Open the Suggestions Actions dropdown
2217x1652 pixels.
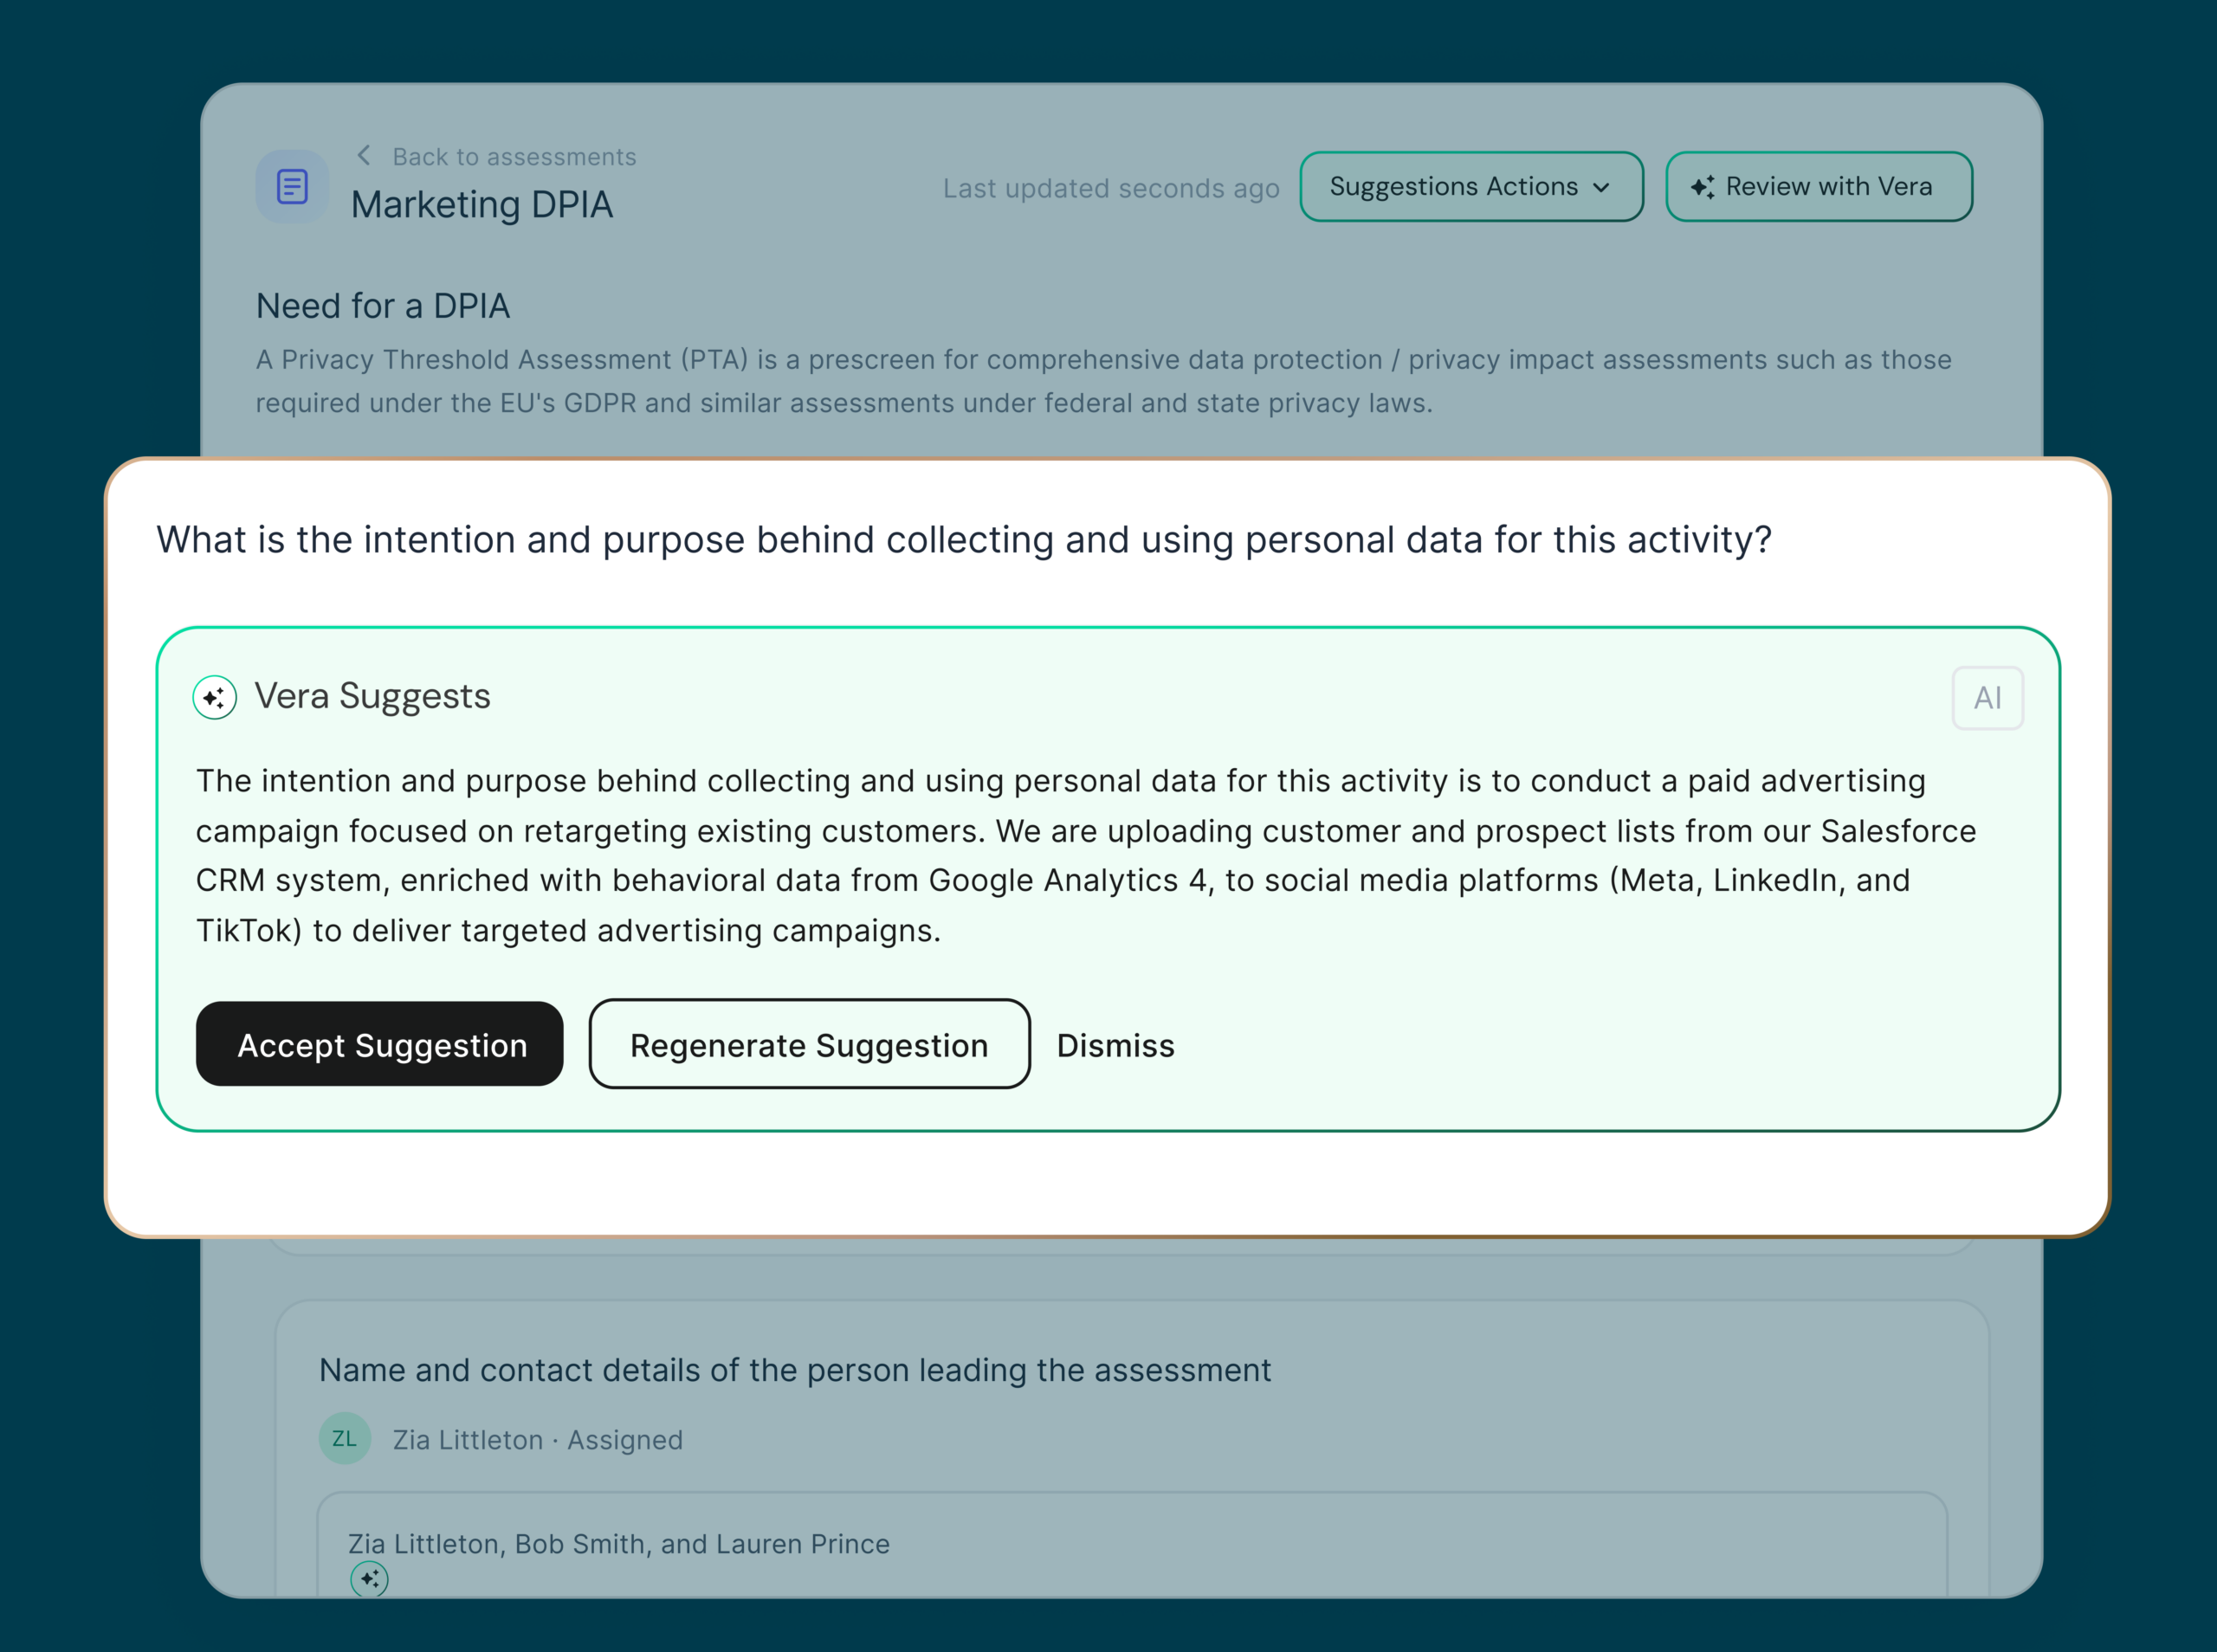click(x=1470, y=187)
